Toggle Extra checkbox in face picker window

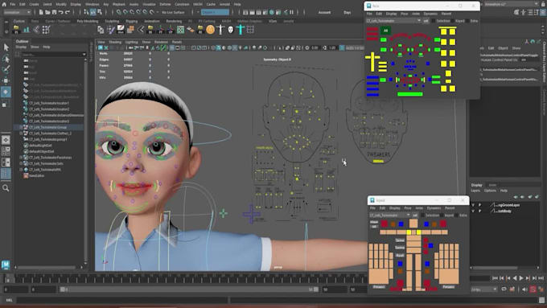coord(467,21)
